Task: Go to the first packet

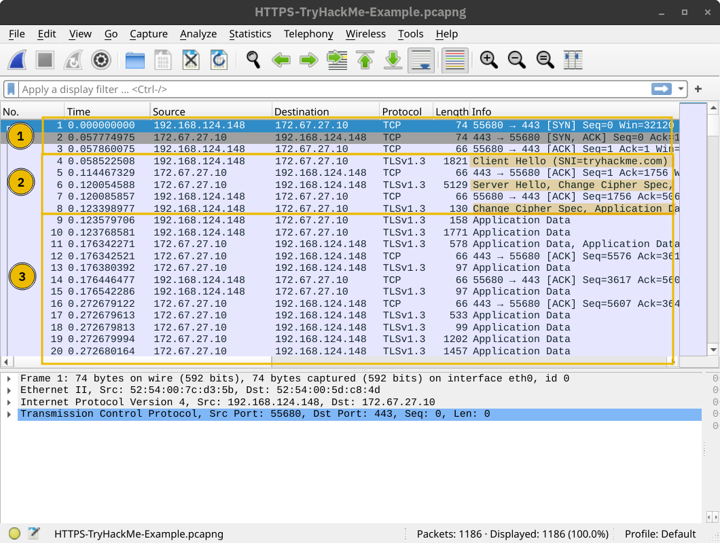Action: 365,60
